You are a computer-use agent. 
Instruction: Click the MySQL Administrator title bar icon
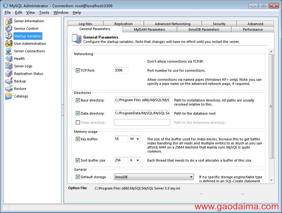pos(6,6)
